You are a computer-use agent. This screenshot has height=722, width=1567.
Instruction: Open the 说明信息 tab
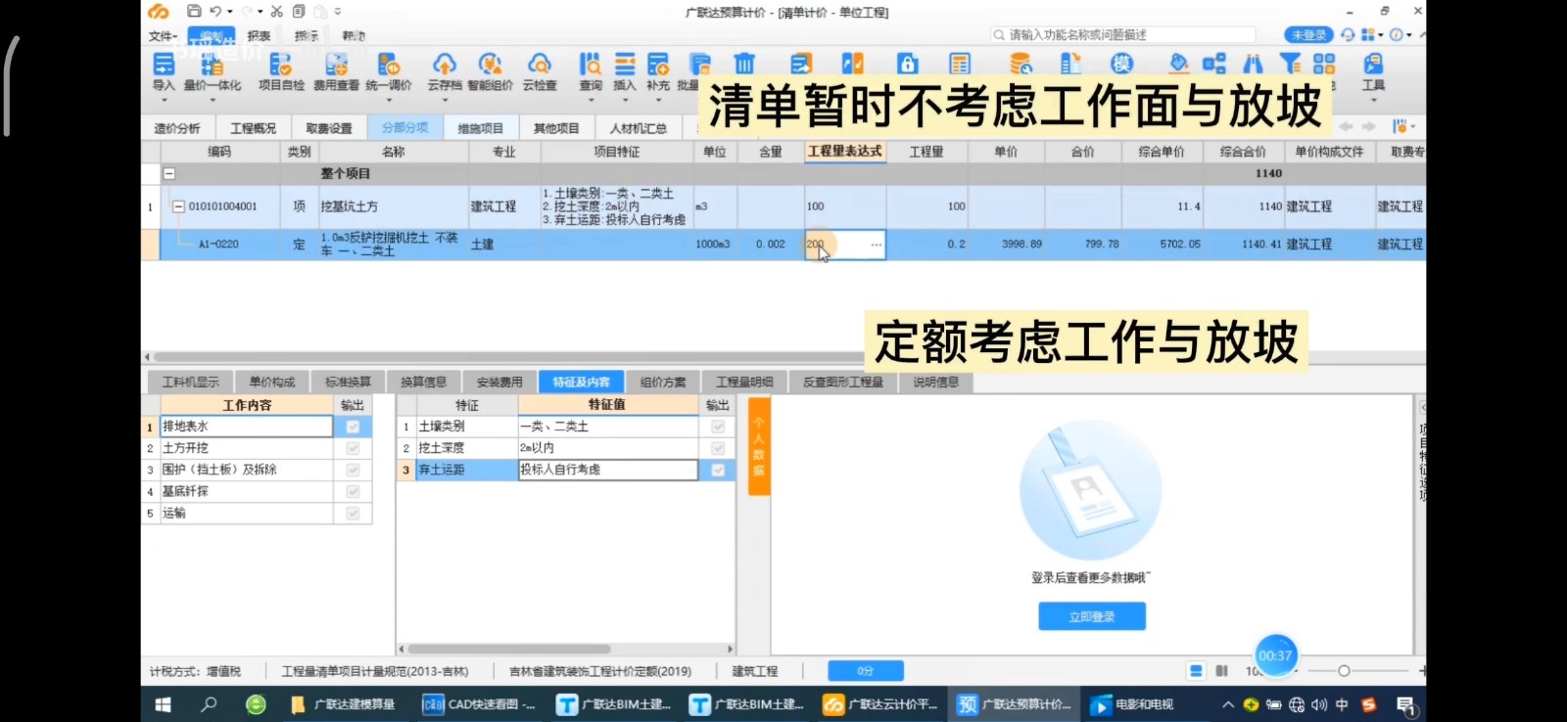tap(936, 382)
